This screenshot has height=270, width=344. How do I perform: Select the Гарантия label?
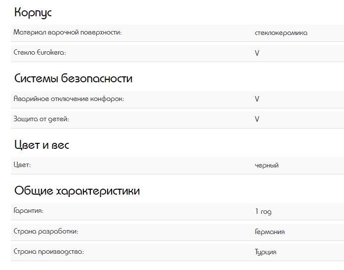(29, 211)
